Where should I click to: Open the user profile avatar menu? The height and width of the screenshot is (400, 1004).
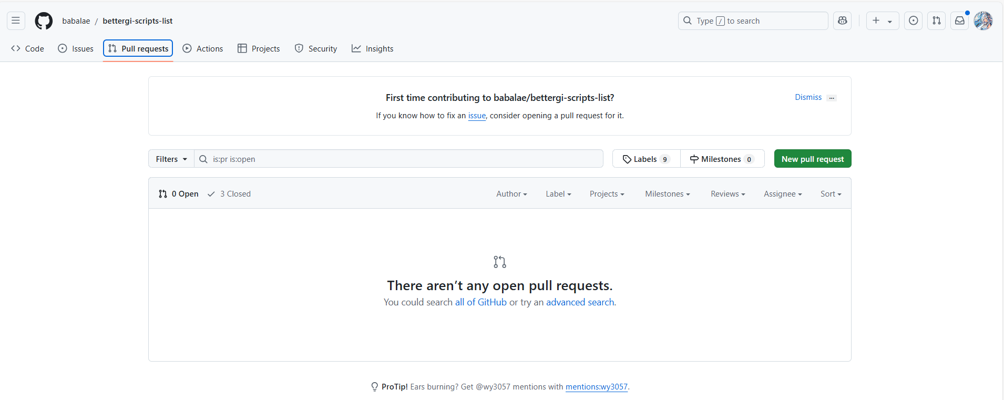tap(983, 21)
